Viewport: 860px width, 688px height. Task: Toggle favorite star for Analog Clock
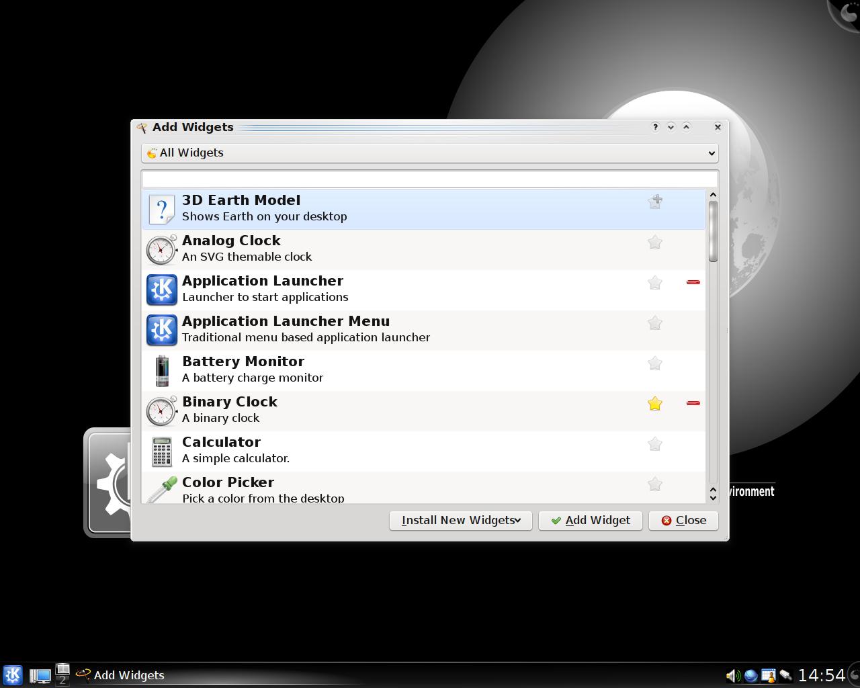pos(654,243)
